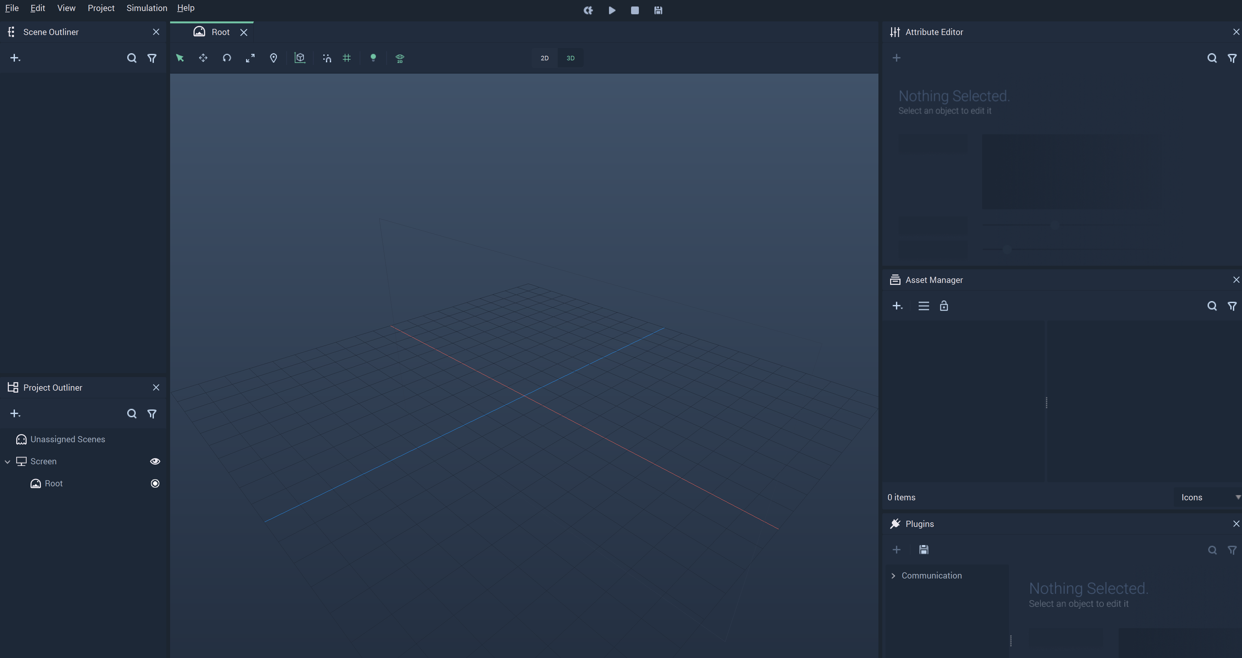Search in the Plugins panel

1212,550
